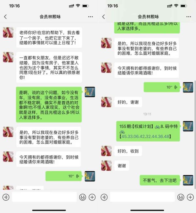Tap sender avatar beside 不客气，去下注吧 message
This screenshot has height=213, width=196.
tap(188, 180)
